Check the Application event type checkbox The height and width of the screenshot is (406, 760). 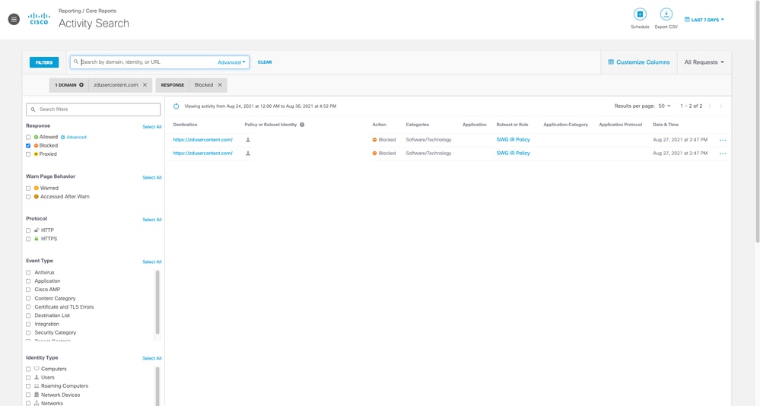pos(28,281)
